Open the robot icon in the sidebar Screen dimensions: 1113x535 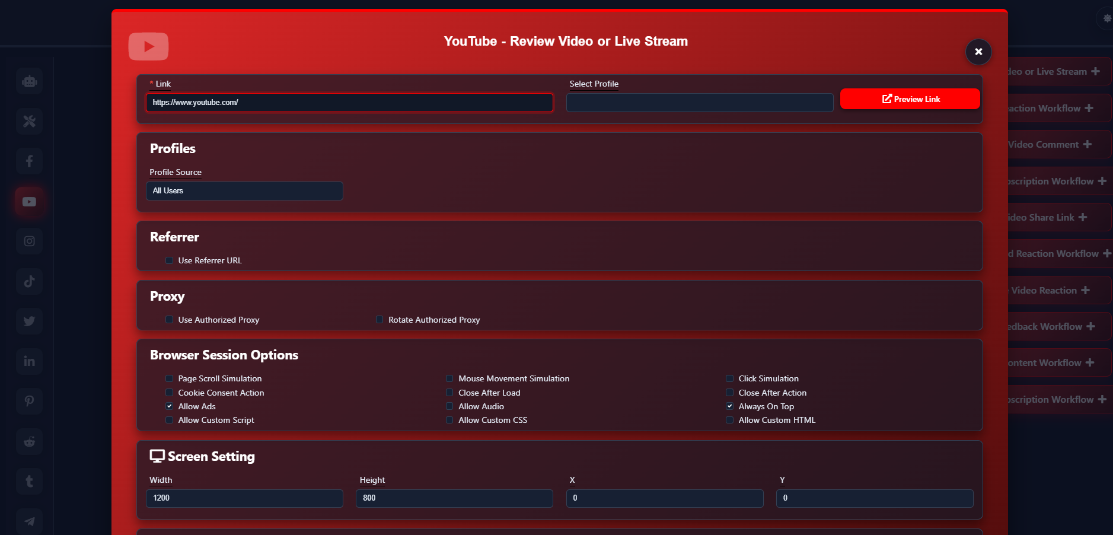29,81
